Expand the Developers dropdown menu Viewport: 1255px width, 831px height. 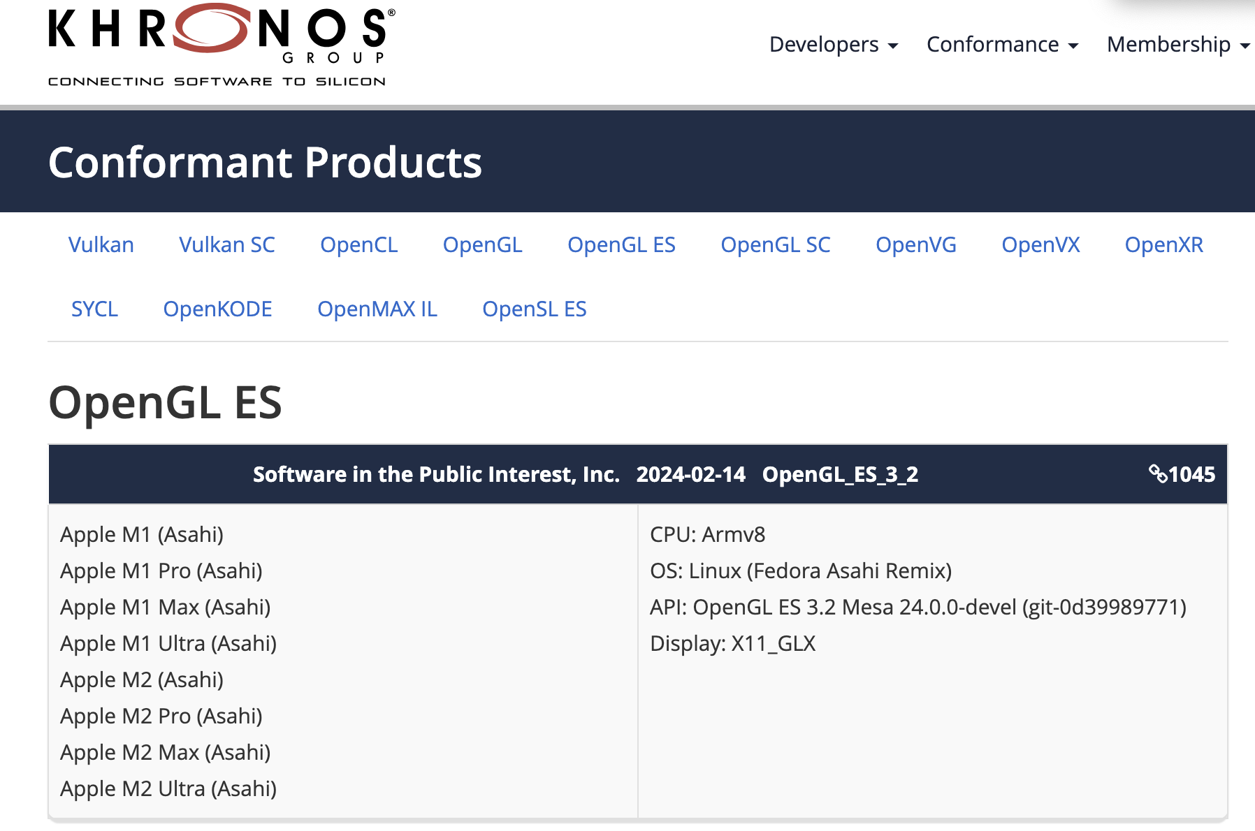[833, 44]
